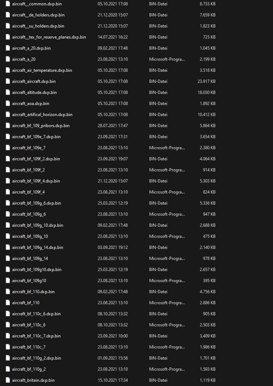Select icon for aircraft_britain.dxp.bin
Screen dimensions: 273x386
coord(8,380)
